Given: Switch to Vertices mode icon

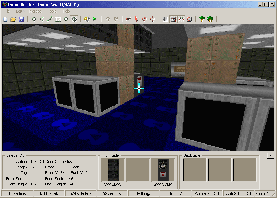Looking at the screenshot, I should 42,19.
